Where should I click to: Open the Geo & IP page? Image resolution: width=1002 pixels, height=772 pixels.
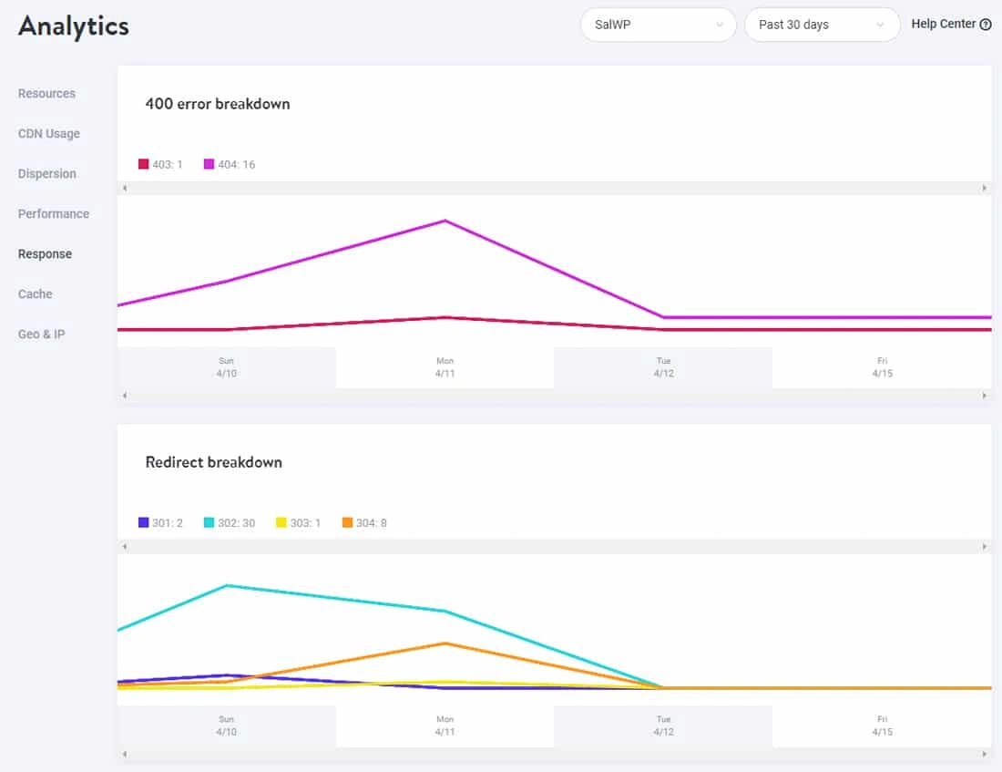(x=41, y=334)
